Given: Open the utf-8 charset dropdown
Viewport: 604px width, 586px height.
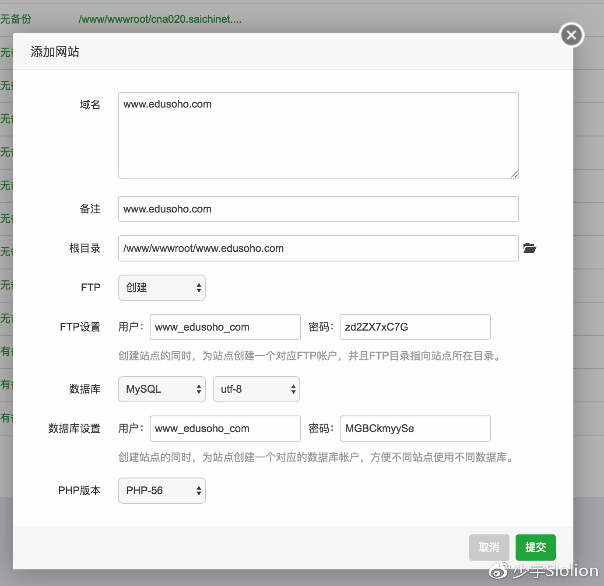Looking at the screenshot, I should click(x=256, y=389).
